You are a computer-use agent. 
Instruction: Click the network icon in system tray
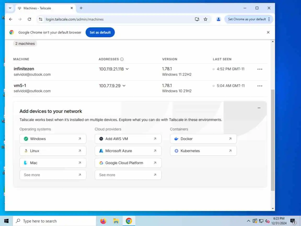pos(261,221)
